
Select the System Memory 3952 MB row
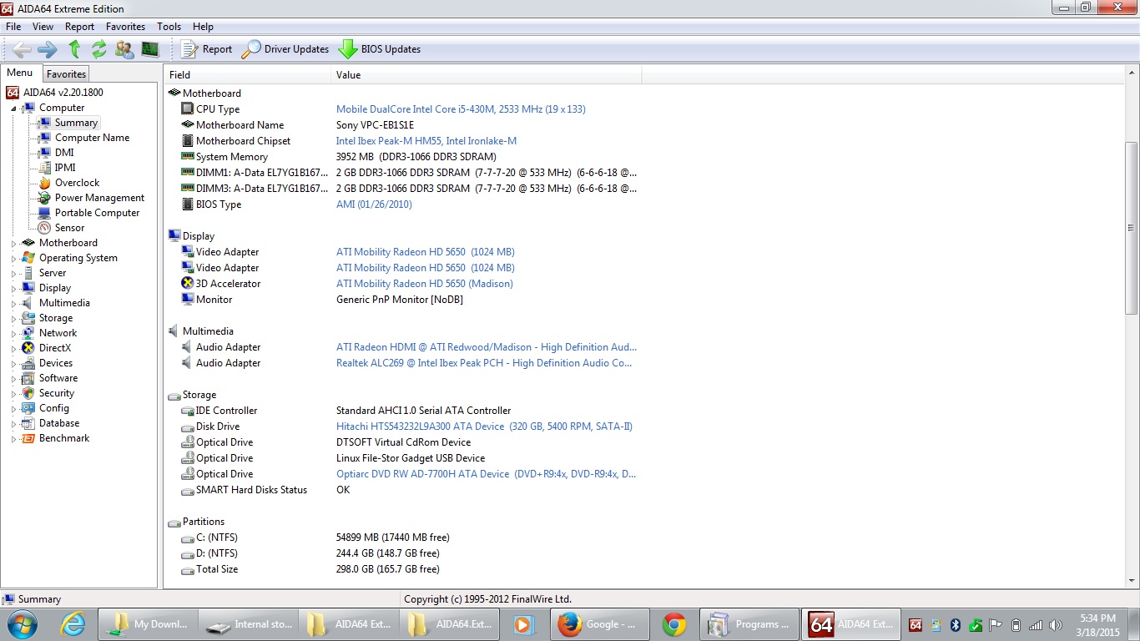click(402, 157)
